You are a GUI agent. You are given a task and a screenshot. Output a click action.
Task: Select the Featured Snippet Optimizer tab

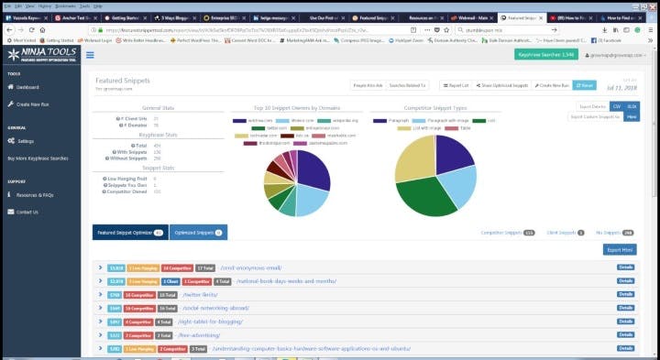pyautogui.click(x=130, y=233)
